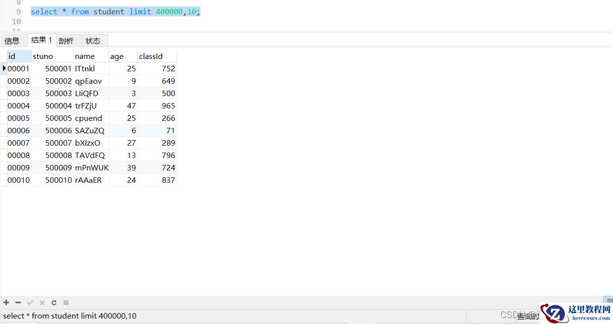613x324 pixels.
Task: Select cell id 00003
Action: pos(19,93)
